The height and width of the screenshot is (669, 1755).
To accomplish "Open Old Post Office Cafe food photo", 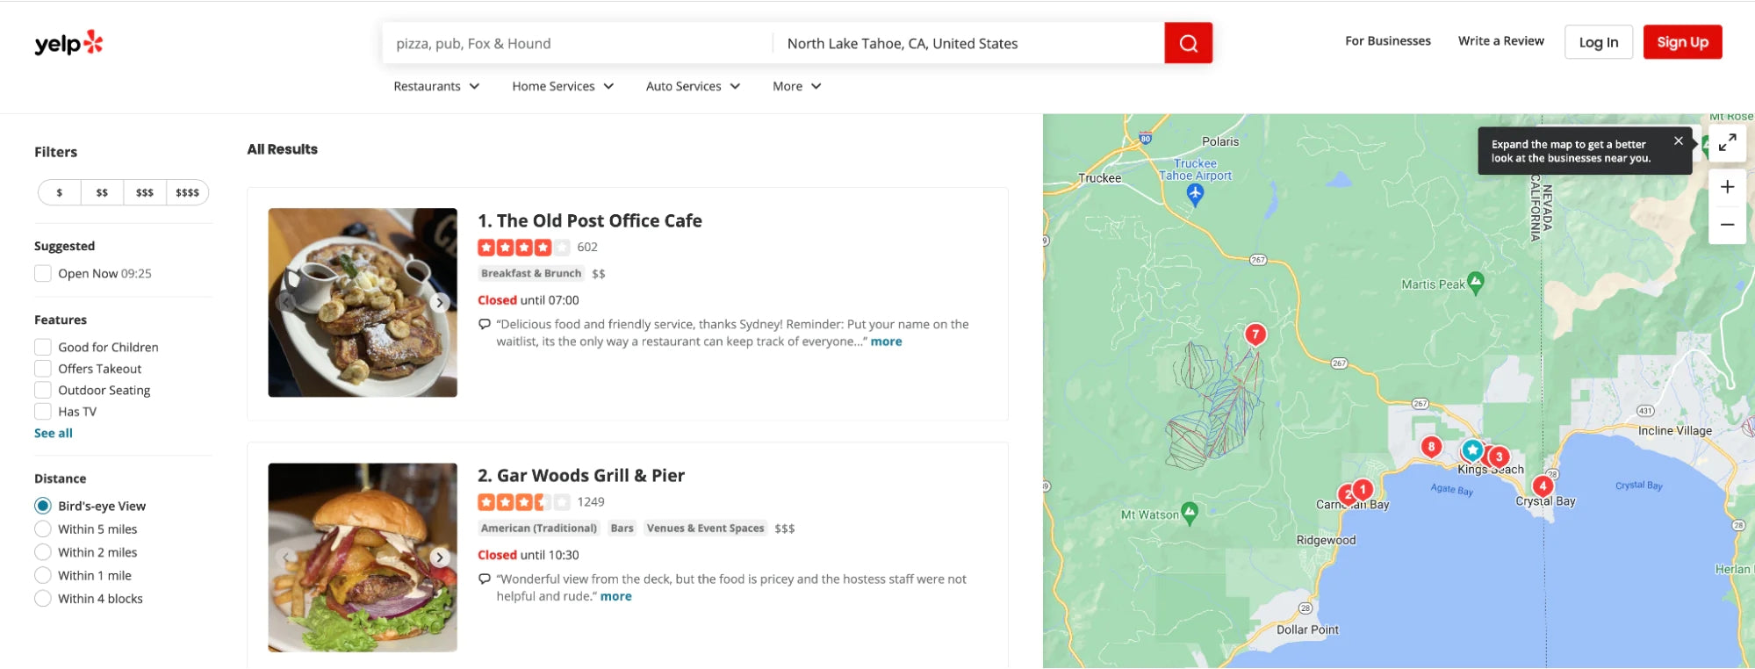I will [363, 303].
